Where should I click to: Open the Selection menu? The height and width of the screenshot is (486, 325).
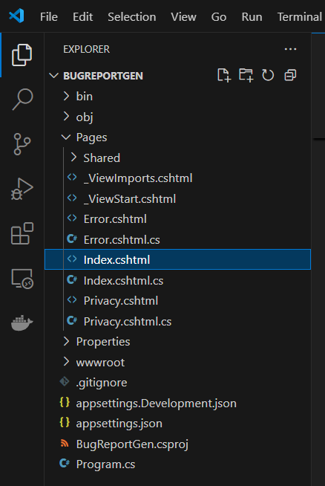(x=132, y=17)
